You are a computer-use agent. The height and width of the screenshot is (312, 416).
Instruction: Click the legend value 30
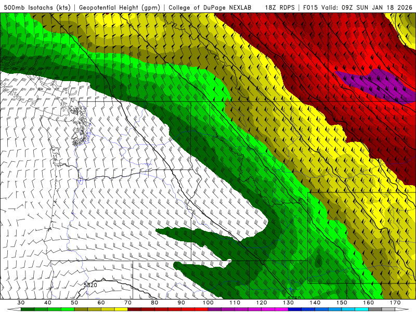pyautogui.click(x=21, y=303)
